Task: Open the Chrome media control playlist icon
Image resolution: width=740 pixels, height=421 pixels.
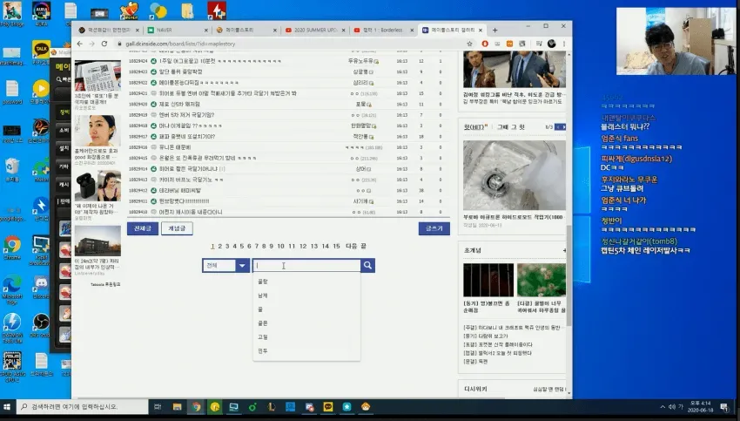Action: [x=539, y=44]
